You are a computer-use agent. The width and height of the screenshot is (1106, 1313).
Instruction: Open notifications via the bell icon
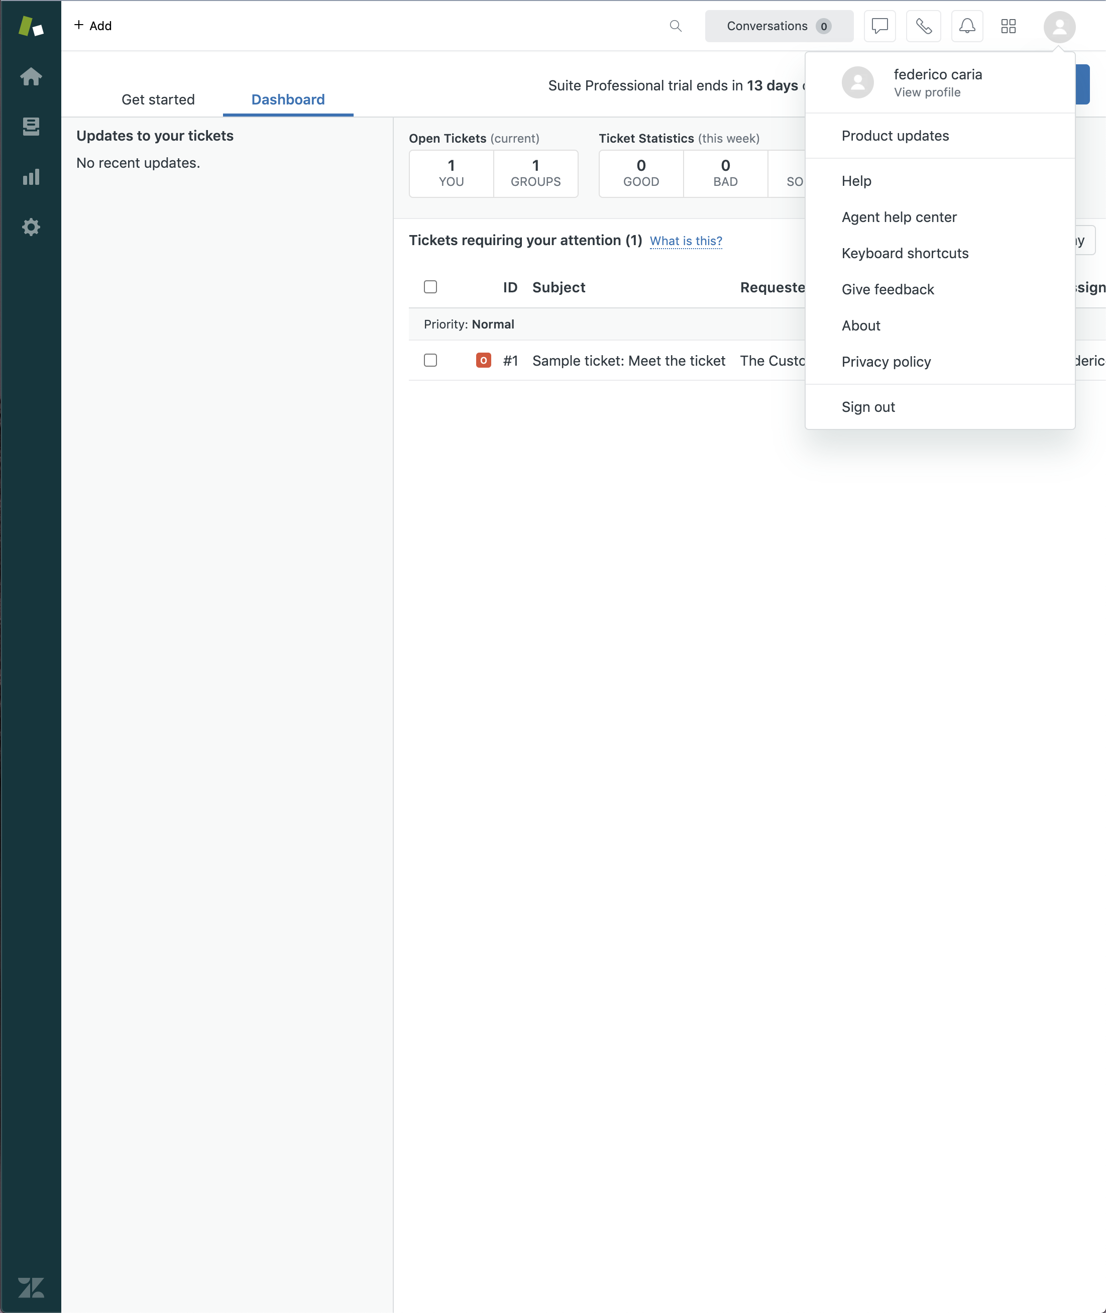967,26
